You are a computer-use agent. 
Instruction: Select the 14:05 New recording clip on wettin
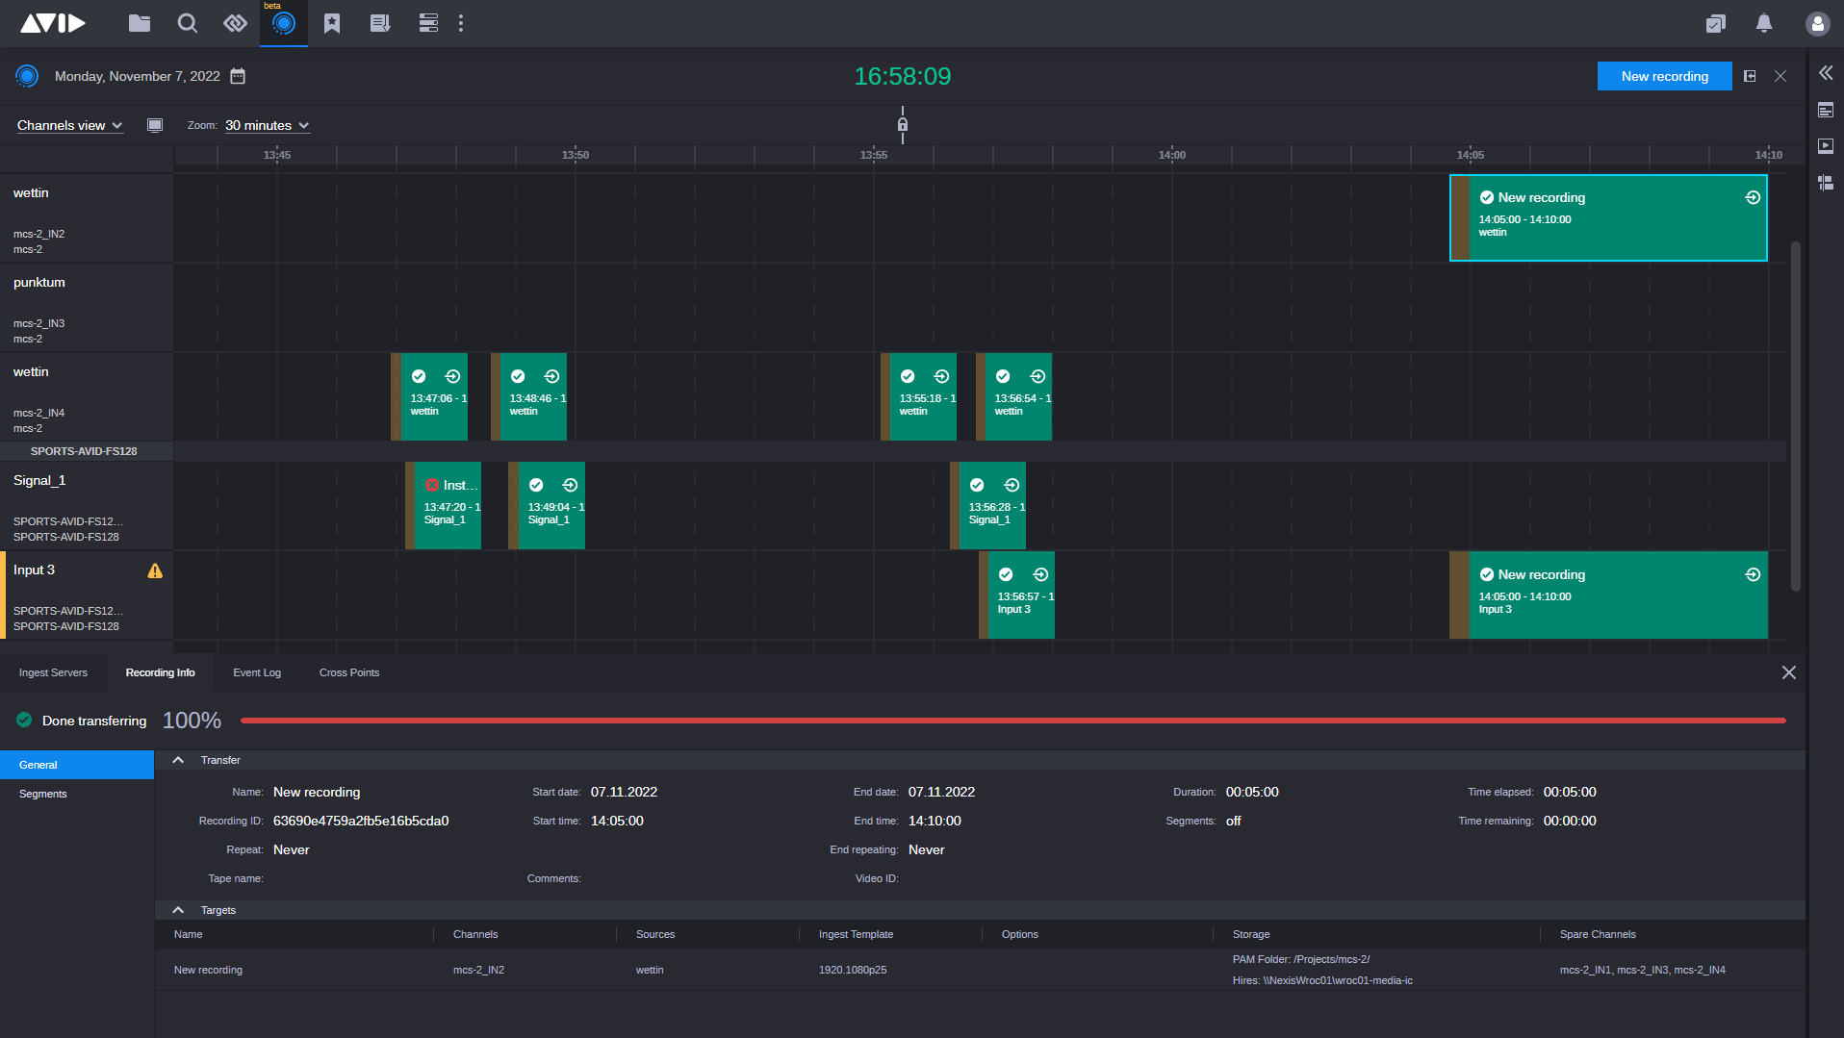pyautogui.click(x=1607, y=217)
